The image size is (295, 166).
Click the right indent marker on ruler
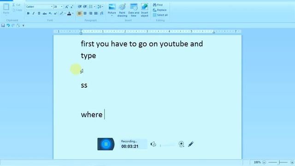(214, 32)
